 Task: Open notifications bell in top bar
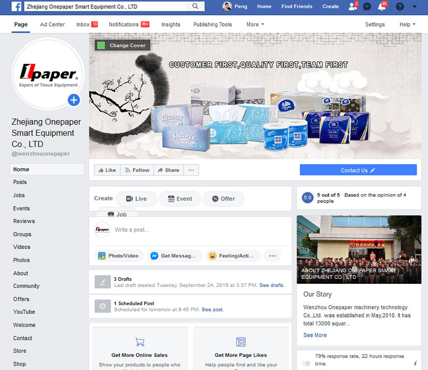(382, 6)
